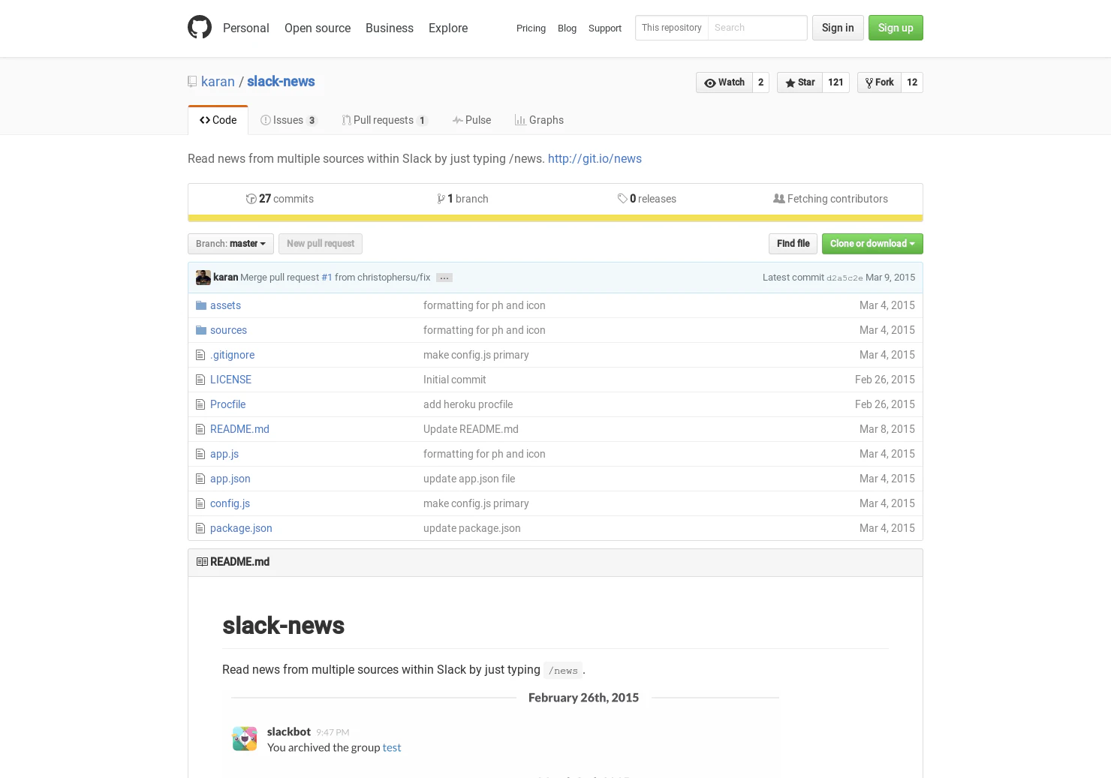The height and width of the screenshot is (778, 1111).
Task: Open the Pull requests tab
Action: tap(384, 120)
